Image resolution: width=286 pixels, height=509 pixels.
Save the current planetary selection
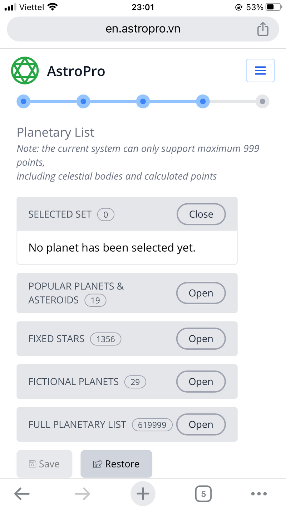click(44, 464)
